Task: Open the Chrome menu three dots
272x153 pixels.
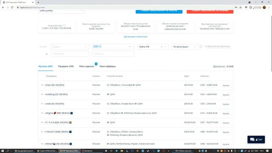Action: (x=269, y=8)
